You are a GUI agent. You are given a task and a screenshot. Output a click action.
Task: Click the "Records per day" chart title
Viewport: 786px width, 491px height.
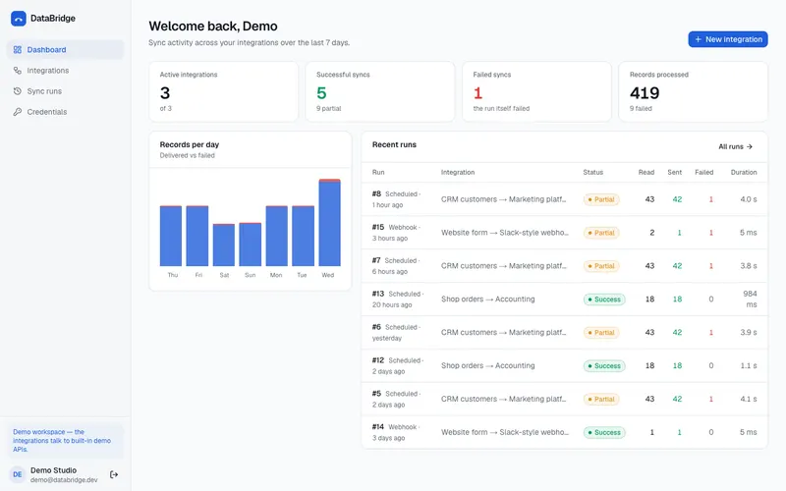pos(190,144)
